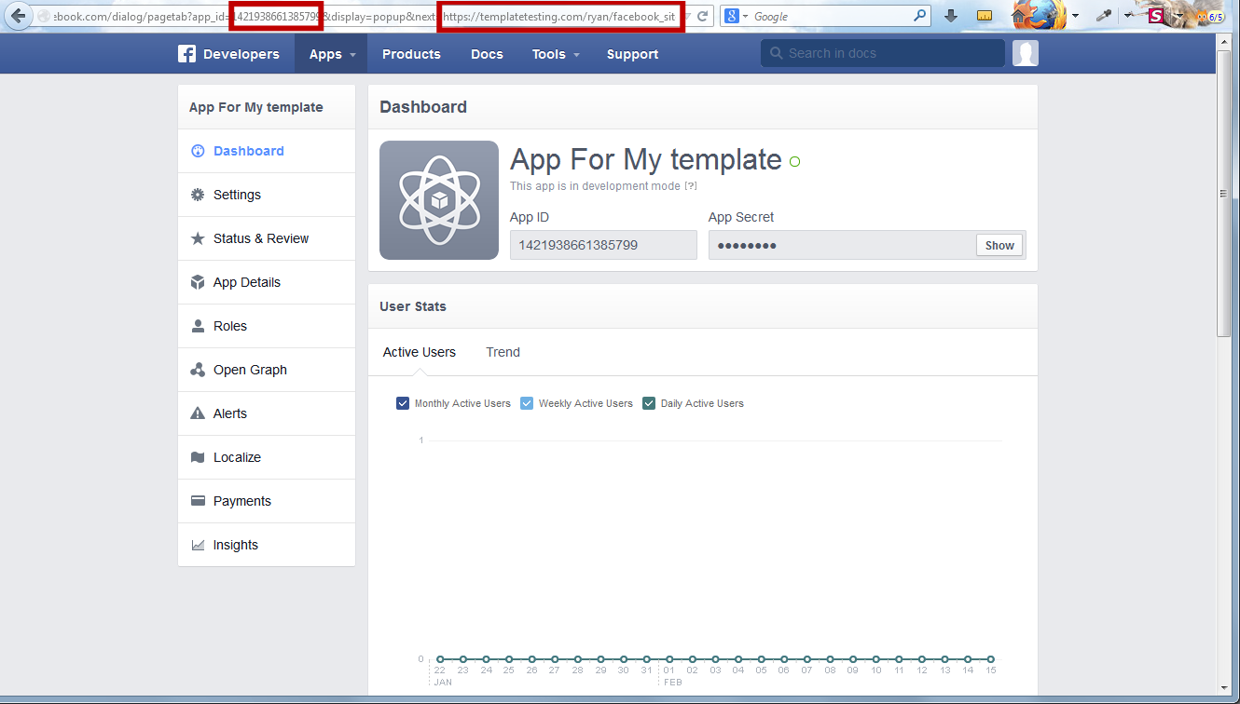Image resolution: width=1240 pixels, height=704 pixels.
Task: Open the Localize sidebar link
Action: 267,457
